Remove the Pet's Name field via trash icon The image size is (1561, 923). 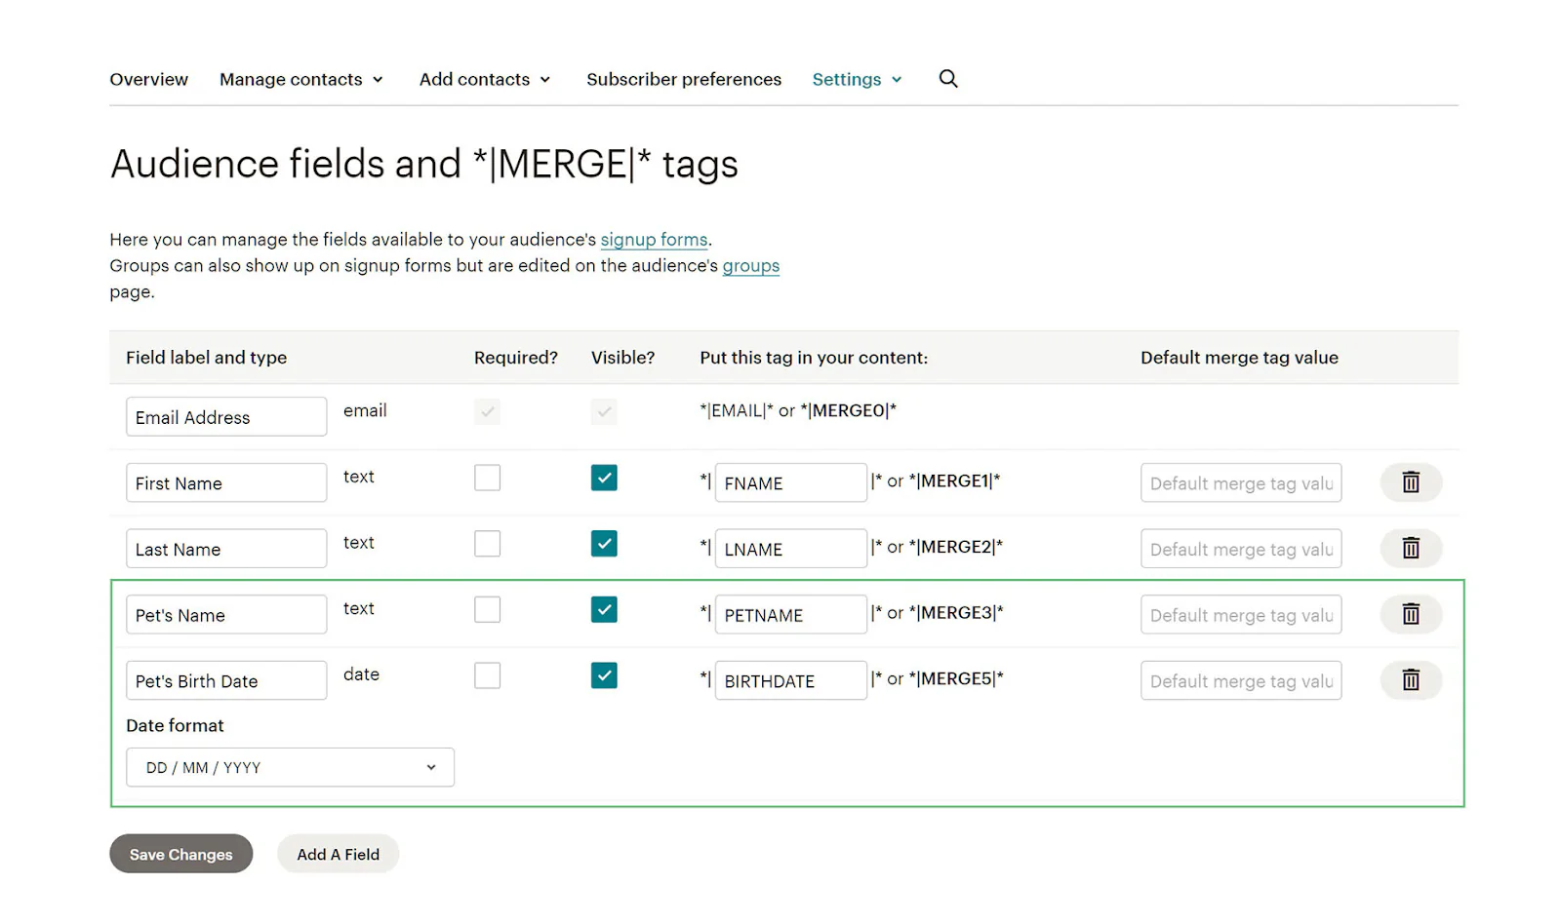coord(1411,614)
